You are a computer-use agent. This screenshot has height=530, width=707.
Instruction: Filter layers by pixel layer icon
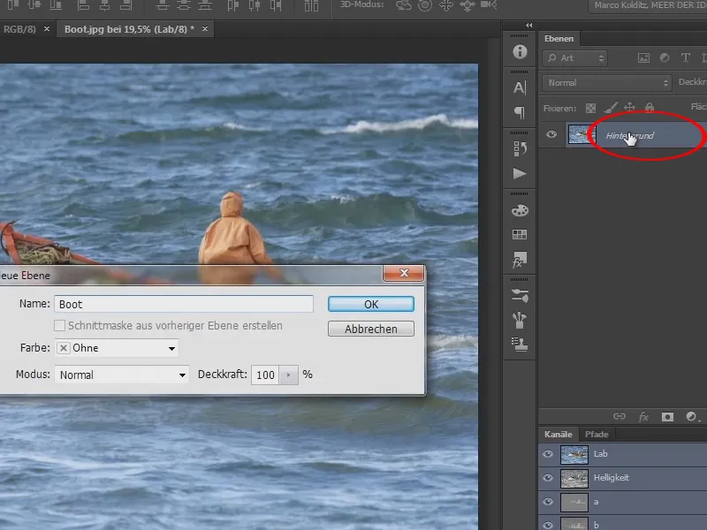(643, 57)
